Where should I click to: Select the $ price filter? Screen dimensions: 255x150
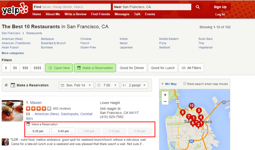pos(6,68)
